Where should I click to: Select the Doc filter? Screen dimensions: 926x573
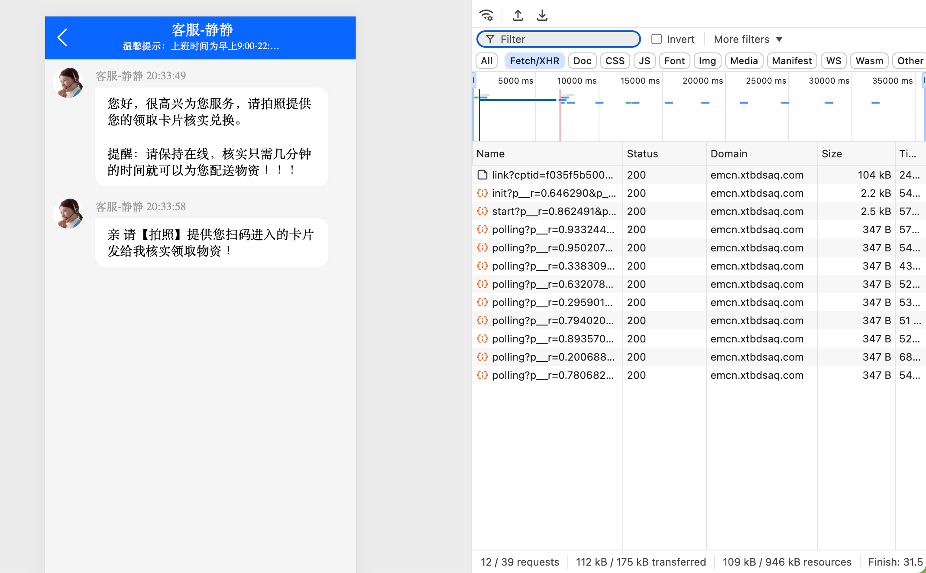click(582, 61)
